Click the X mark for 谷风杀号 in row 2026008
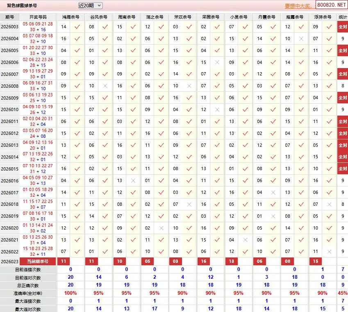The image size is (348, 312). coord(105,86)
